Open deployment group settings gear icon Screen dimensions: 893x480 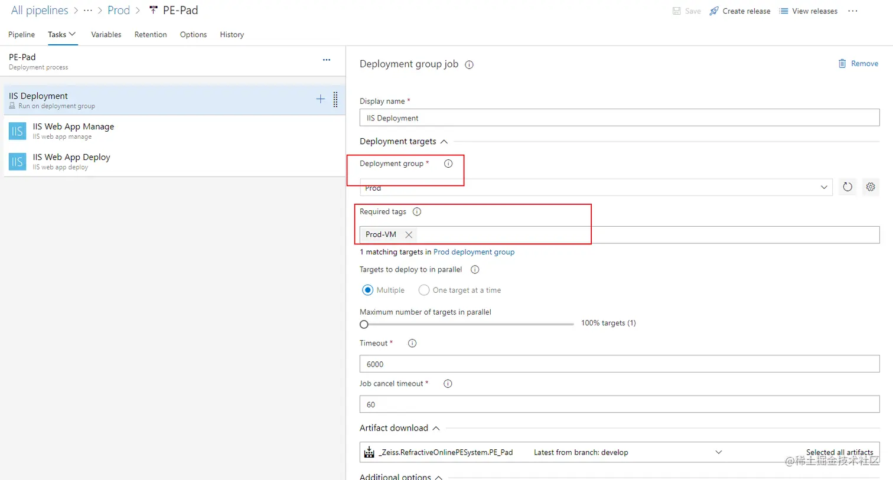871,187
